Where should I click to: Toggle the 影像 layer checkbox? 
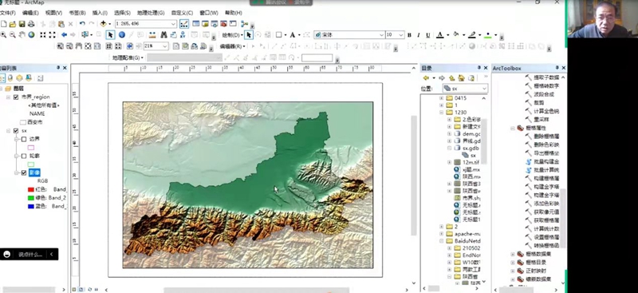tap(24, 172)
